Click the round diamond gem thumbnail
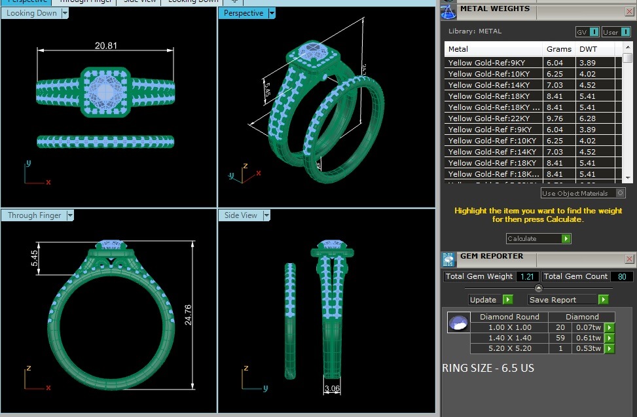637x417 pixels. (x=458, y=323)
